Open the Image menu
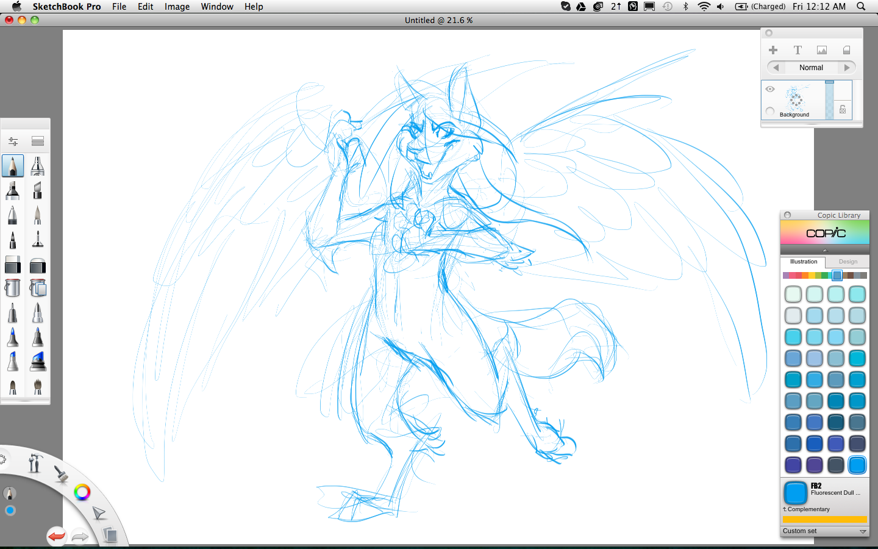 [177, 7]
